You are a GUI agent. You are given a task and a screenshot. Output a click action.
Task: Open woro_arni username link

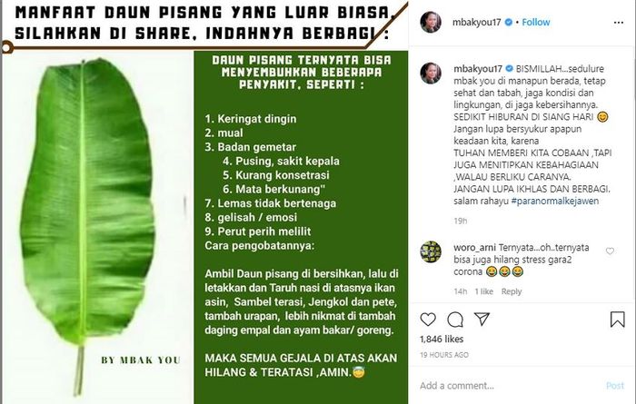[x=474, y=248]
